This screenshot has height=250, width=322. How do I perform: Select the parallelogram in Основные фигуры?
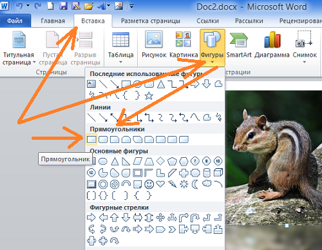138,161
